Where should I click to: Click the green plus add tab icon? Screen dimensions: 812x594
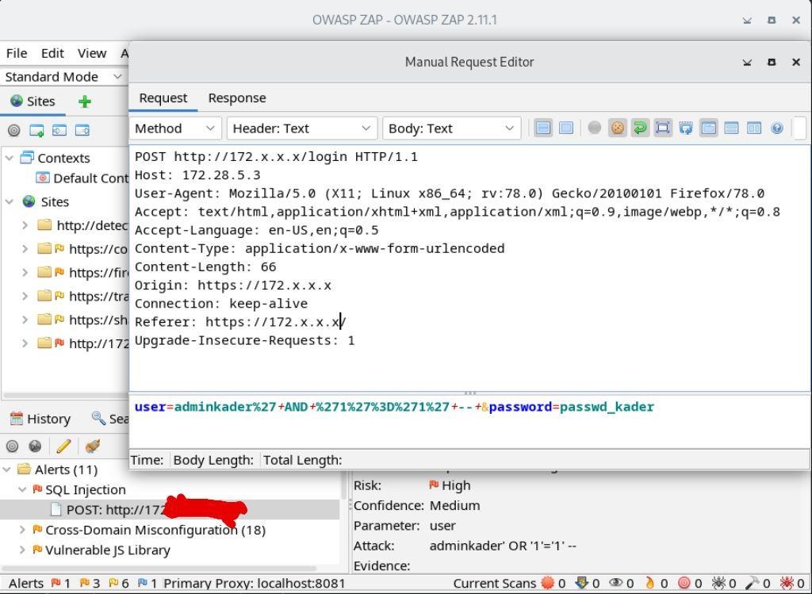(x=84, y=101)
